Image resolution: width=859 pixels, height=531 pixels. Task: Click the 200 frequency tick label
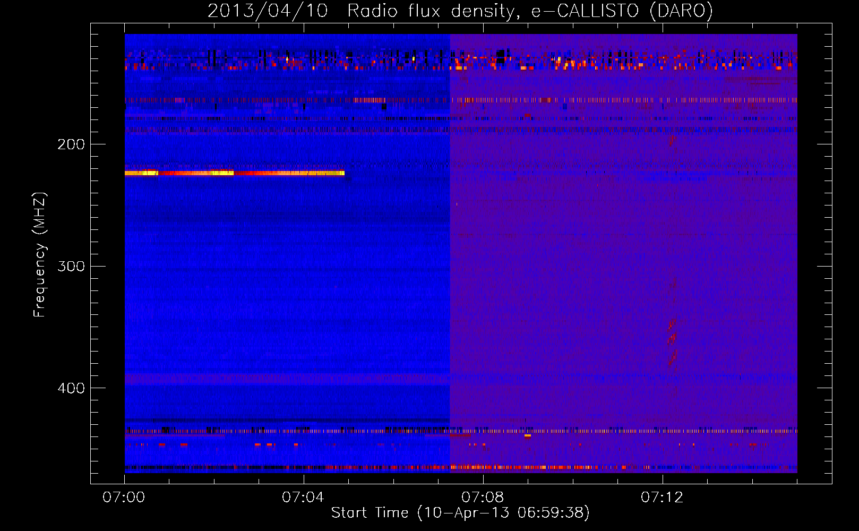click(x=71, y=144)
